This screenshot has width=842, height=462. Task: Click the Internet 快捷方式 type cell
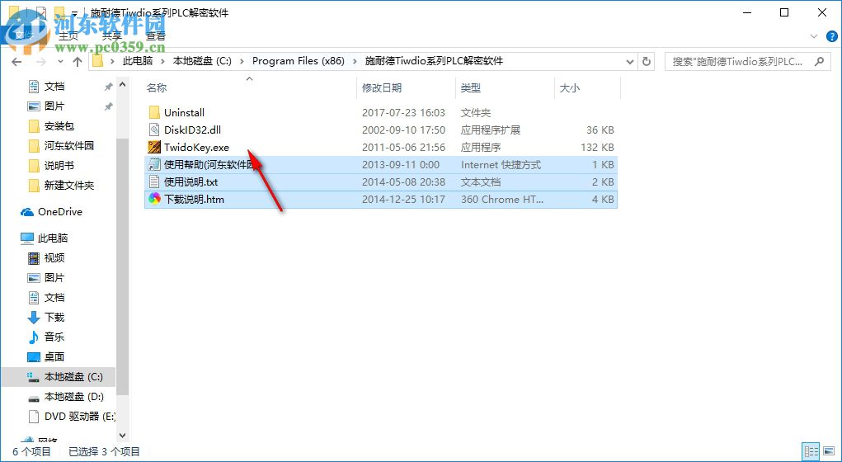501,165
